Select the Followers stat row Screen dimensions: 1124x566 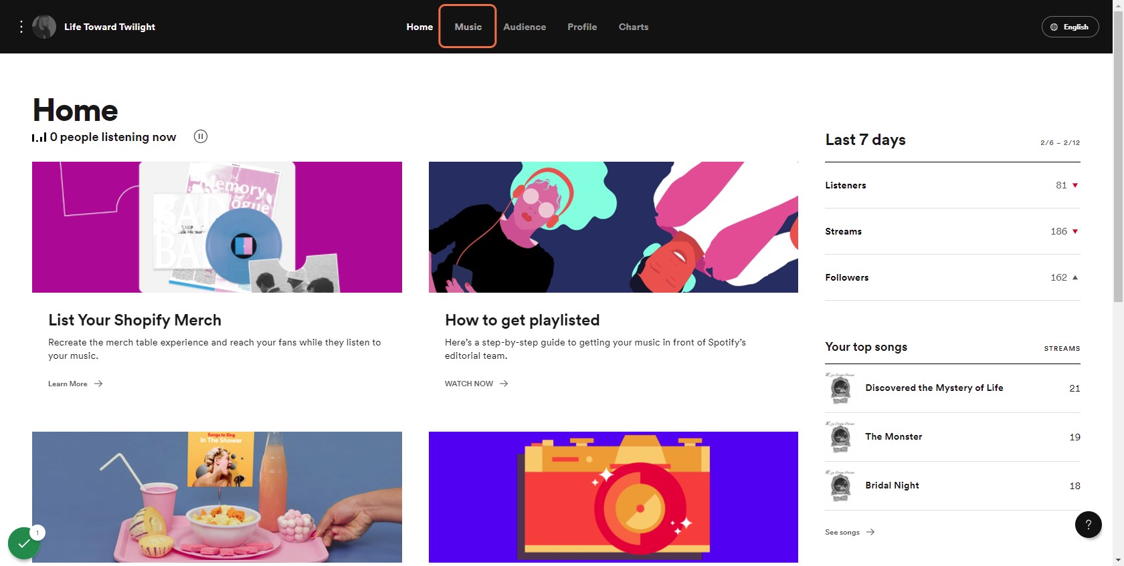tap(953, 277)
